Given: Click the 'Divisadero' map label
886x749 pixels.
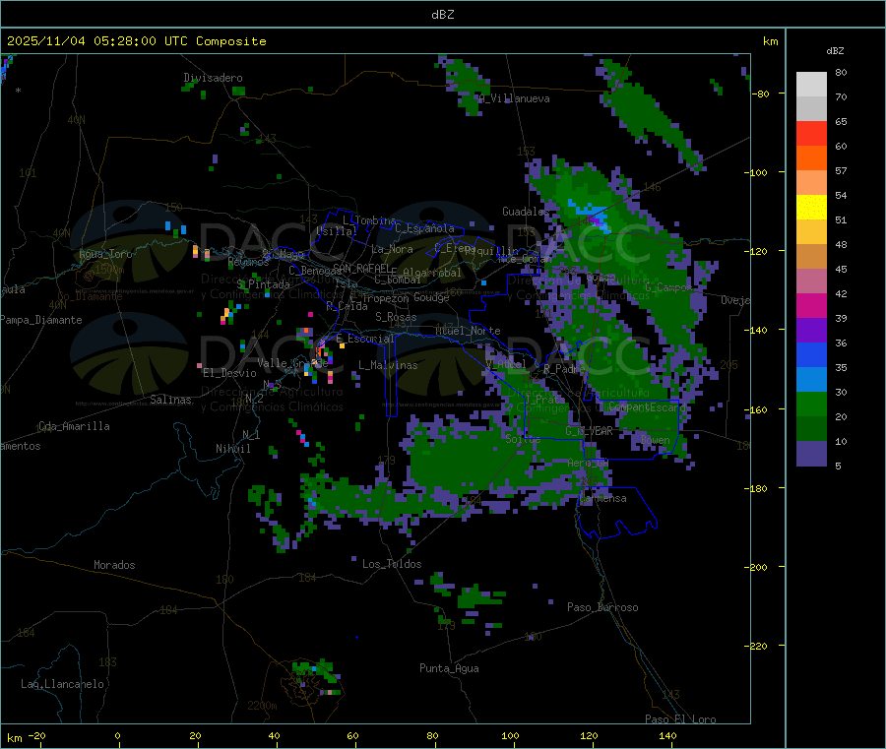Looking at the screenshot, I should point(213,78).
